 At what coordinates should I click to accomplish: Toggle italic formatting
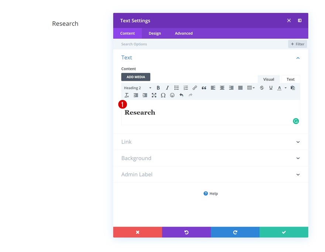(x=167, y=88)
